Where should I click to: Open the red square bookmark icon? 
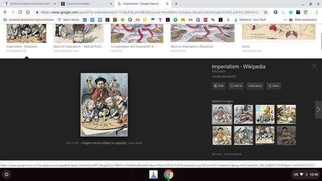[x=205, y=20]
